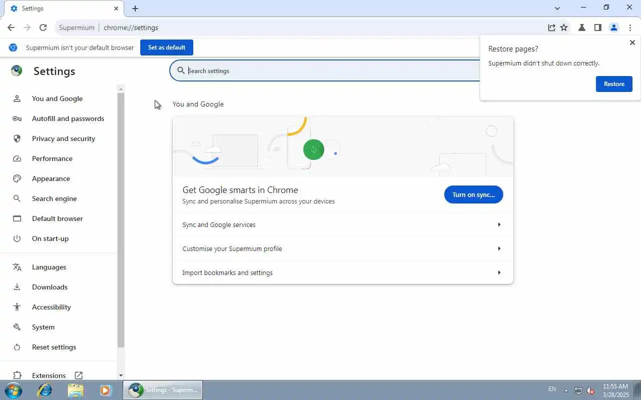Open Downloads settings section
Screen dimensions: 641x400
tap(50, 287)
